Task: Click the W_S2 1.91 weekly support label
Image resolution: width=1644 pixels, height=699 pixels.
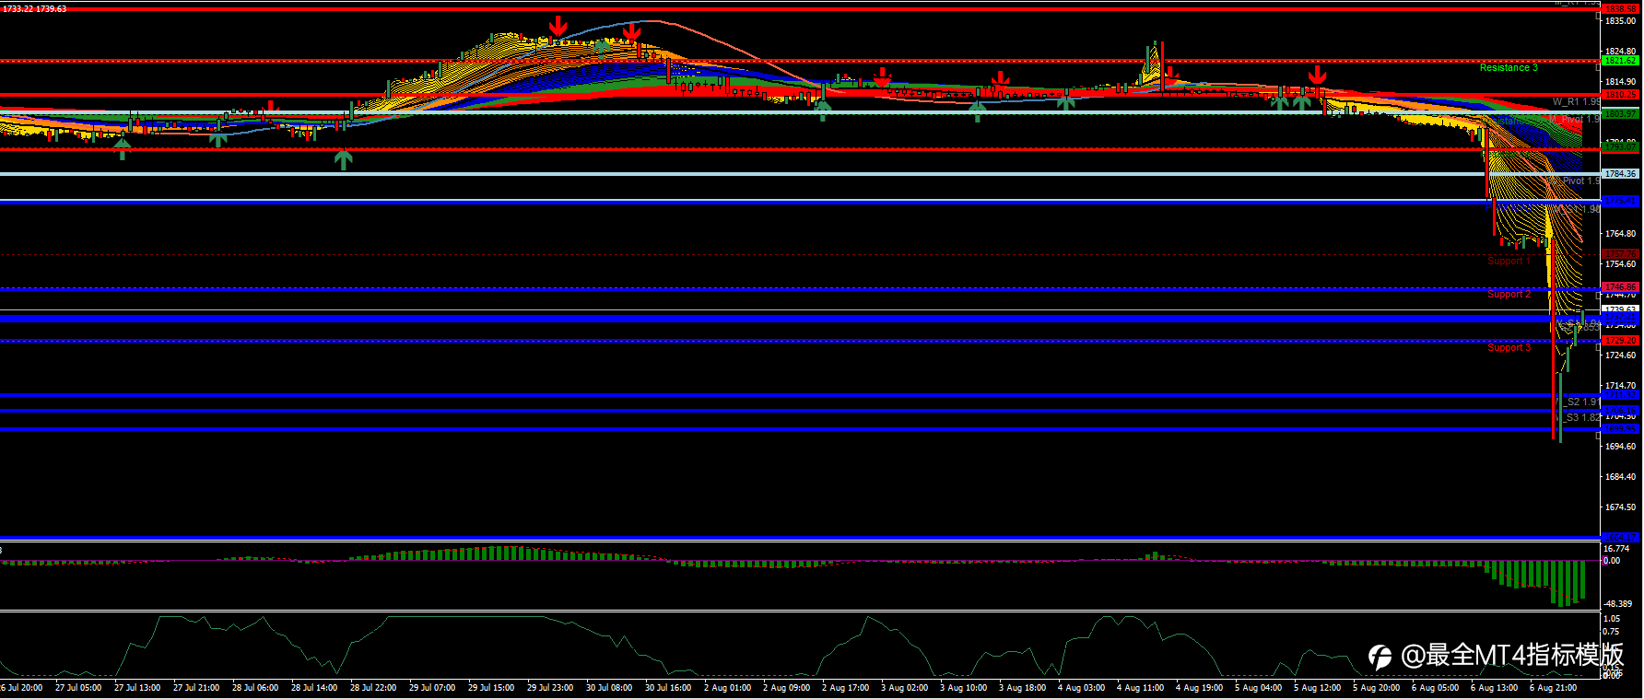Action: (x=1579, y=402)
